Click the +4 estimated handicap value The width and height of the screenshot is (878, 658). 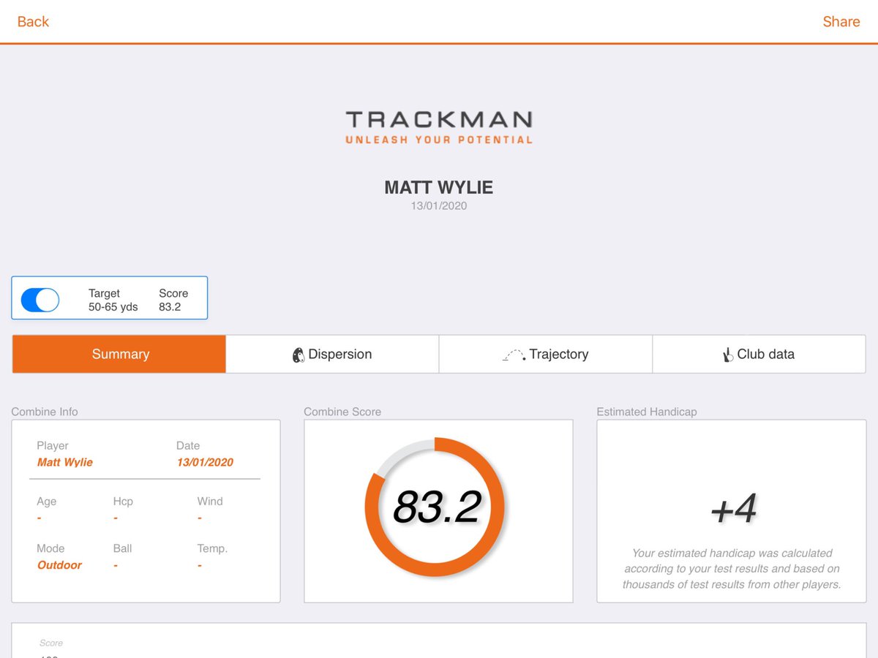(733, 509)
